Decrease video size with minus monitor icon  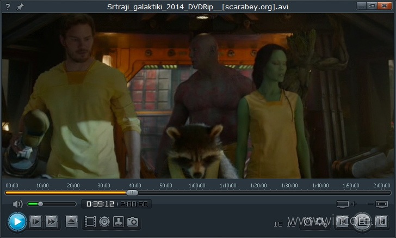pos(378,204)
